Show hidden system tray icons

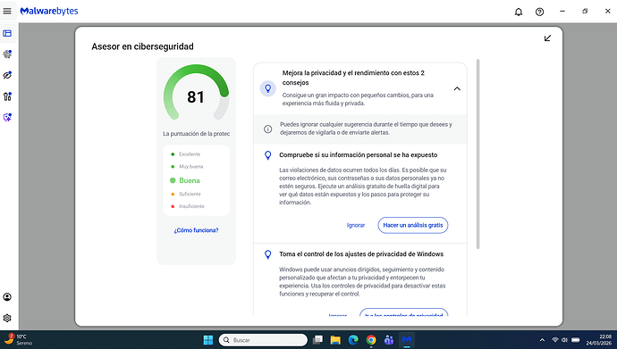[x=542, y=340]
